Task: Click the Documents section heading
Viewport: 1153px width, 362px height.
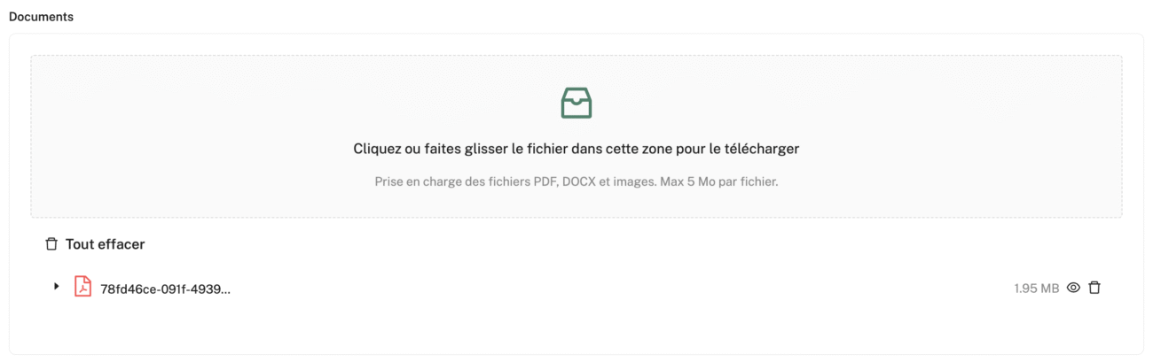Action: click(41, 17)
